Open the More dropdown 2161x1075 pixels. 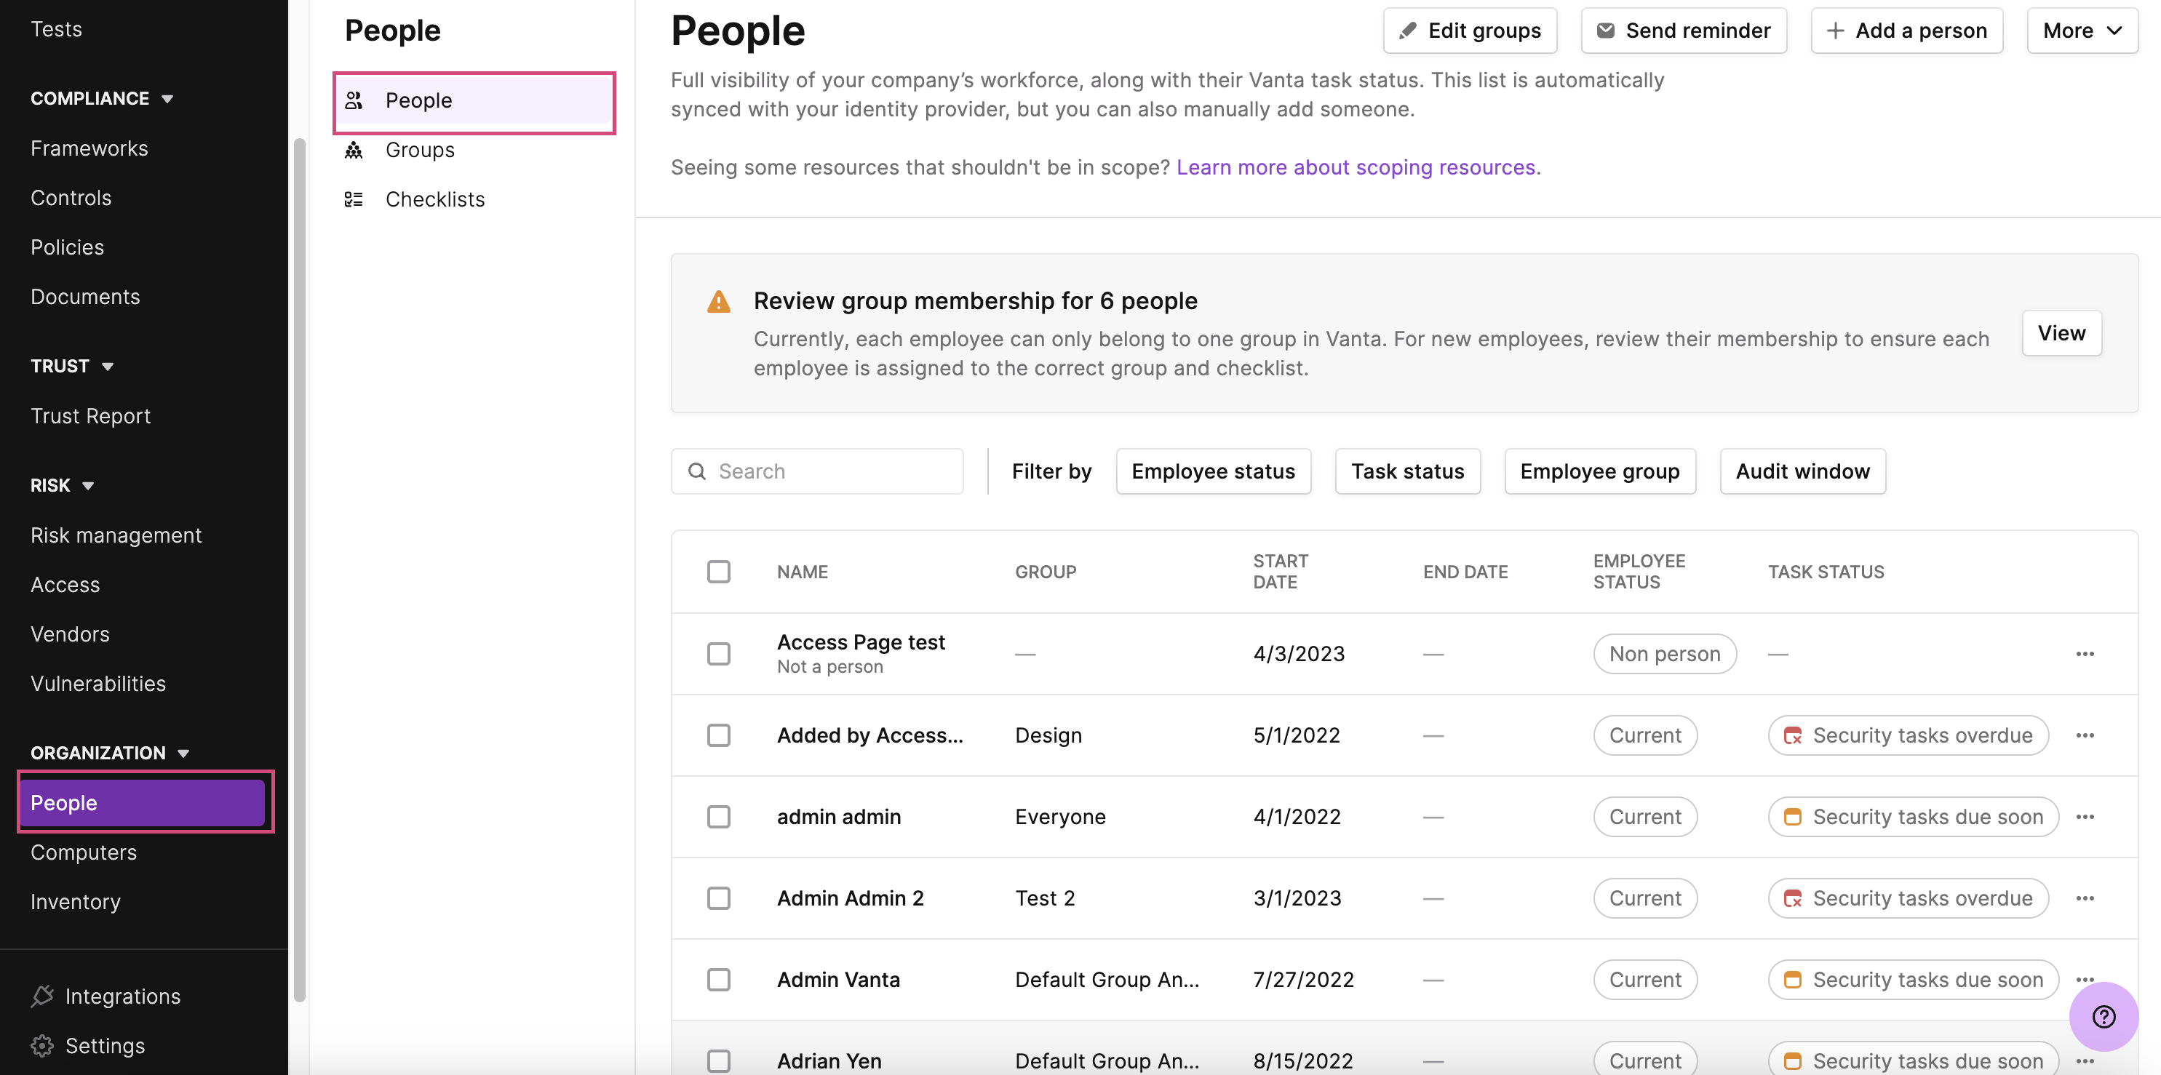tap(2082, 31)
